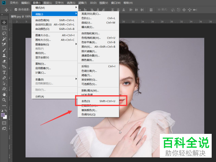Select the Hand tool
This screenshot has height=162, width=216.
click(x=4, y=94)
